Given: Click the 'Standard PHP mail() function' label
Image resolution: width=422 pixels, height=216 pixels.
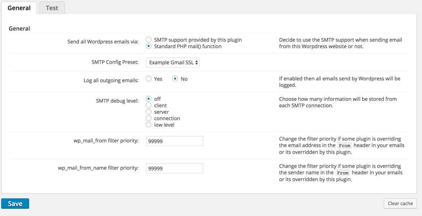Looking at the screenshot, I should click(x=188, y=46).
